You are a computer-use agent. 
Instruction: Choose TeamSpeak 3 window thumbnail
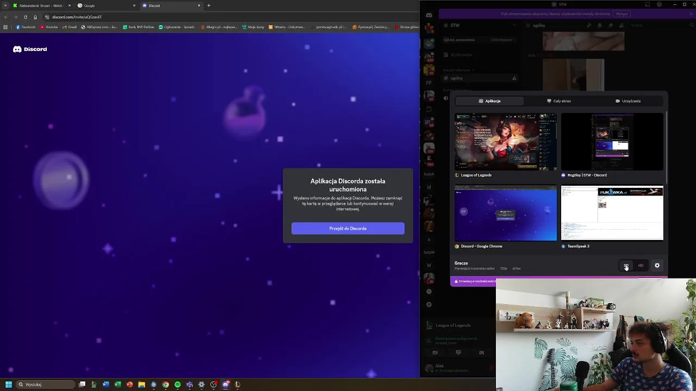pos(612,213)
